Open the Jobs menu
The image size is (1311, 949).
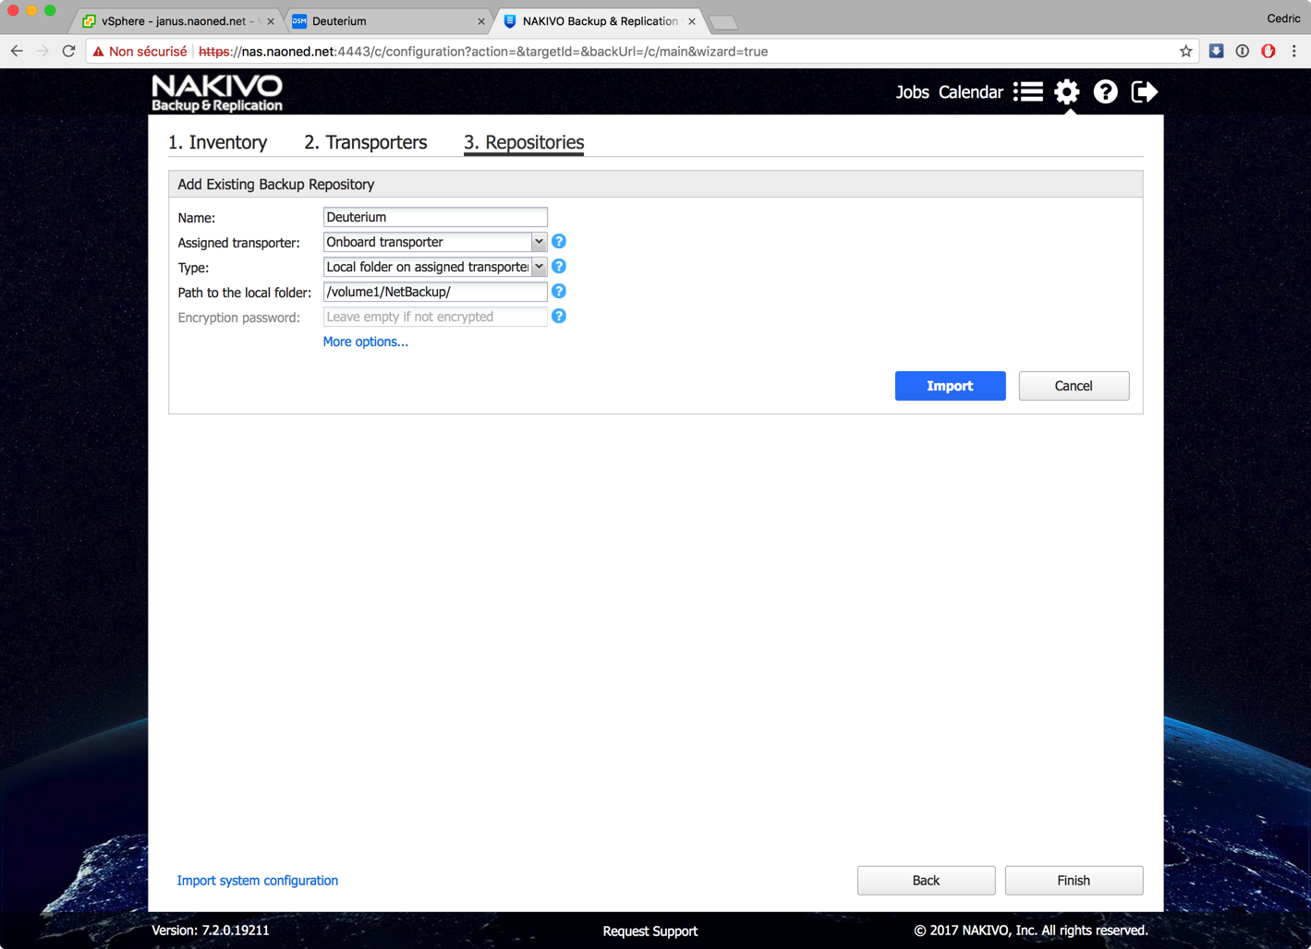[x=912, y=92]
